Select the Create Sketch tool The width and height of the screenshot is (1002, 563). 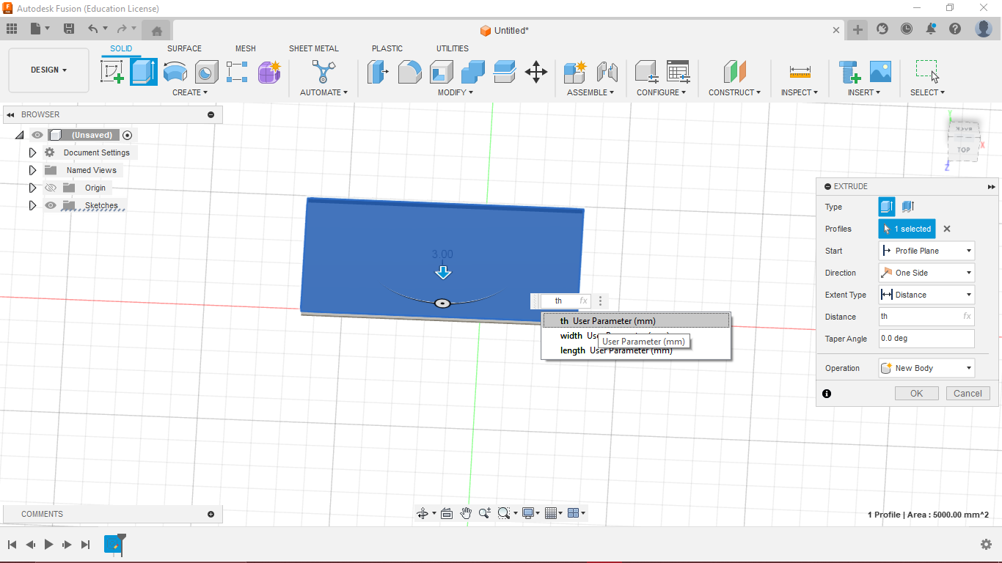[x=111, y=72]
